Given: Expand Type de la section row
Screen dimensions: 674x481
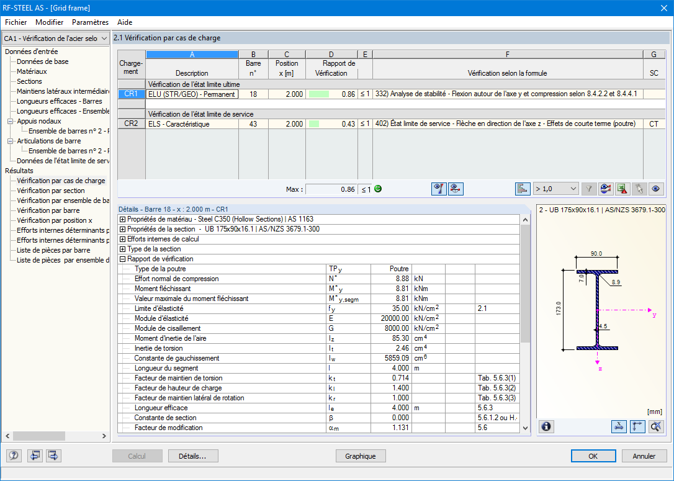Looking at the screenshot, I should tap(122, 249).
